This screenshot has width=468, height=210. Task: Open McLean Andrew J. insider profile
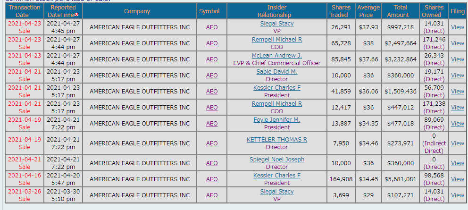(x=276, y=55)
